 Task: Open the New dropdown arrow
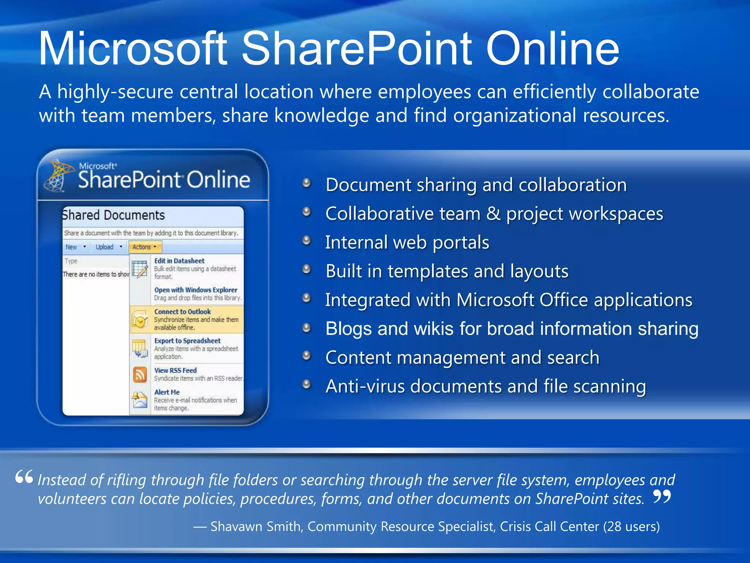point(85,247)
